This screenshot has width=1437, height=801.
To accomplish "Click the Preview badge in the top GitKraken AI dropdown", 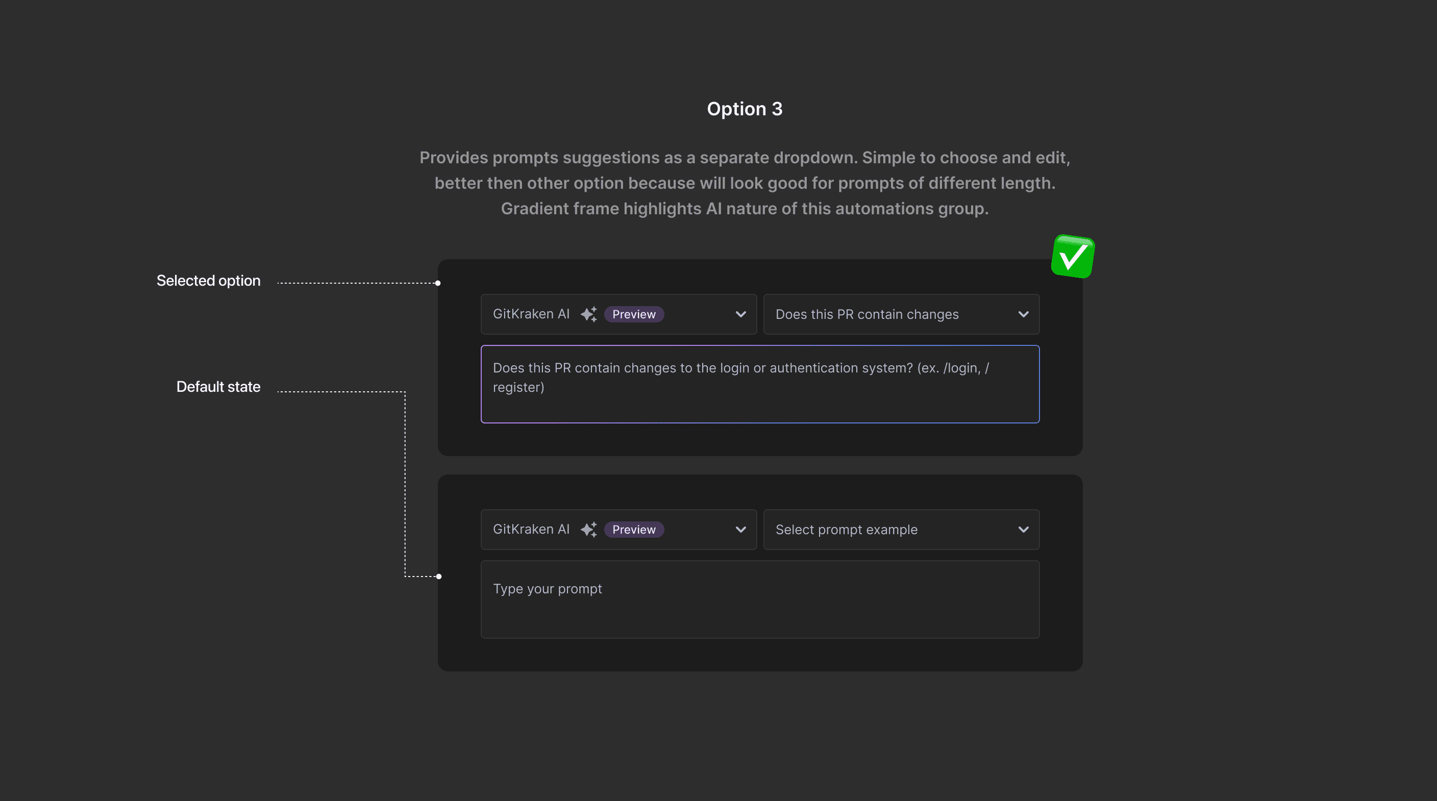I will pyautogui.click(x=634, y=314).
